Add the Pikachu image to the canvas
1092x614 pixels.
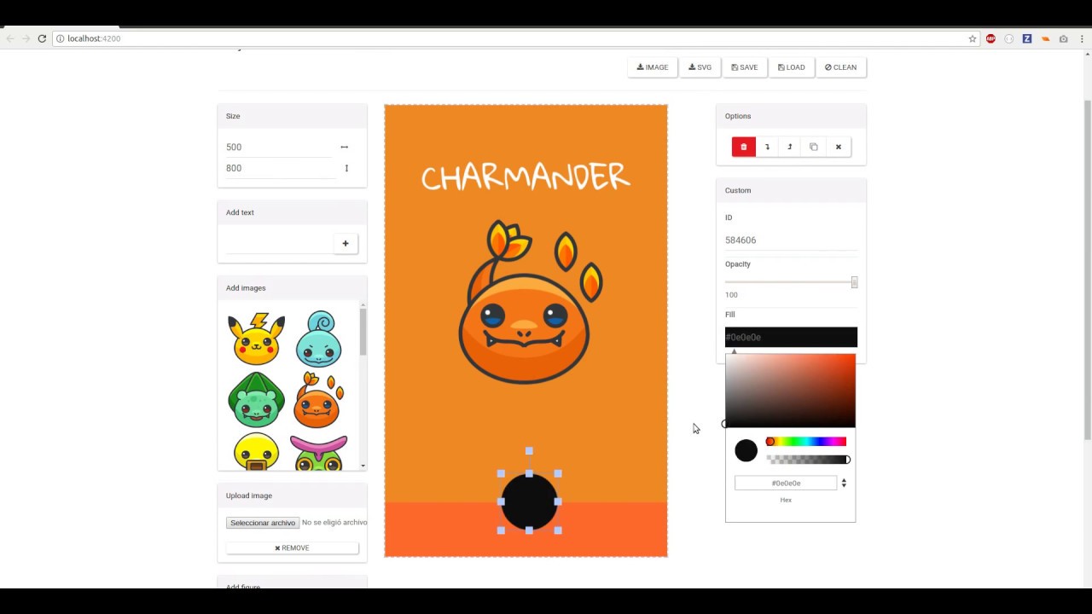pos(256,339)
